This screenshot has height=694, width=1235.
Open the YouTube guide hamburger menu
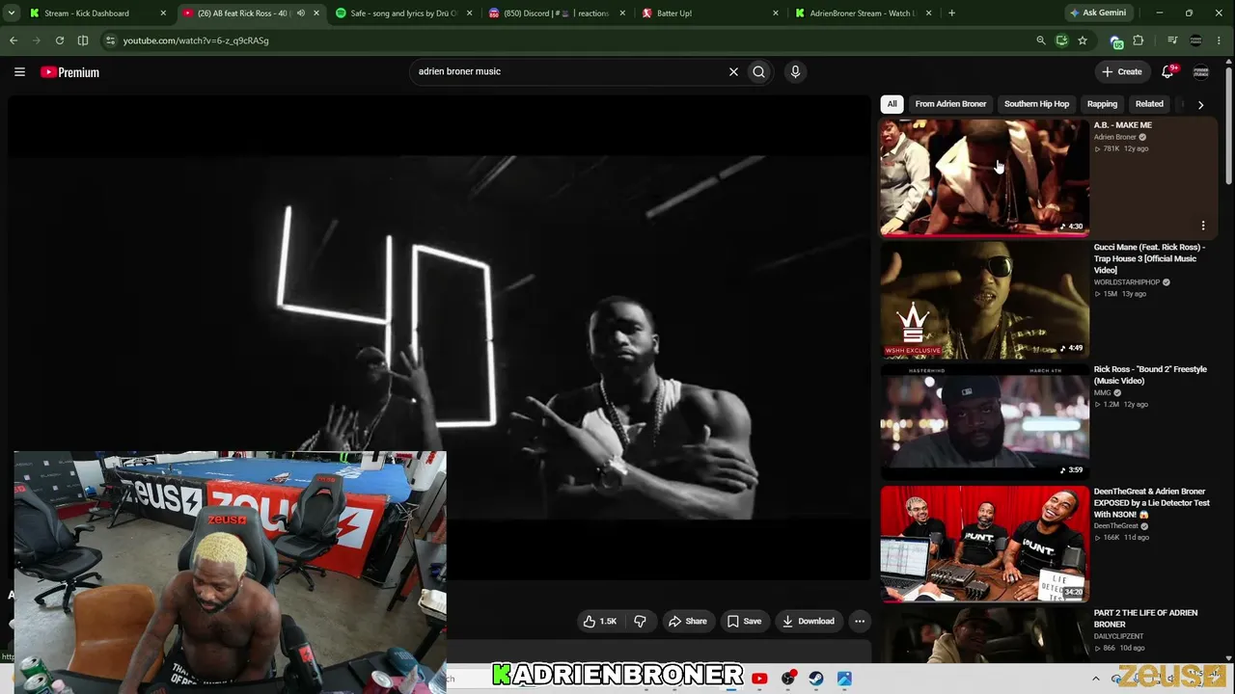click(x=19, y=71)
